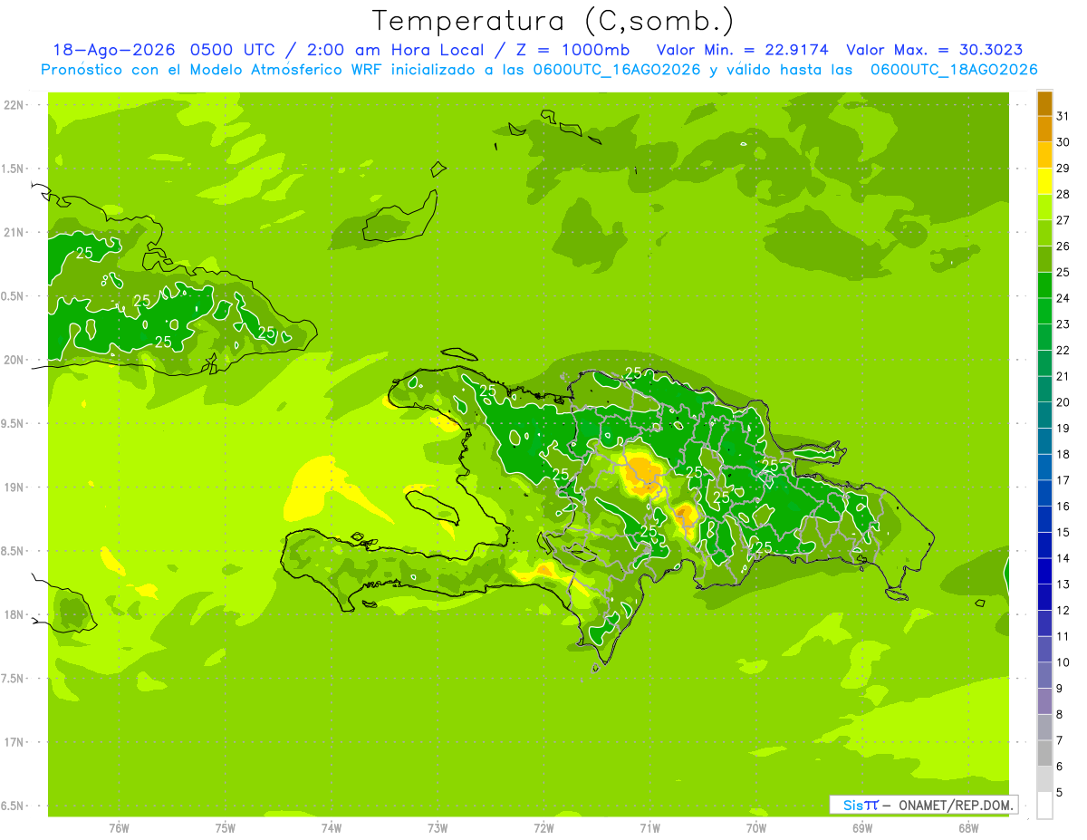Click the color scale label "15"
The image size is (1087, 840).
(1063, 532)
